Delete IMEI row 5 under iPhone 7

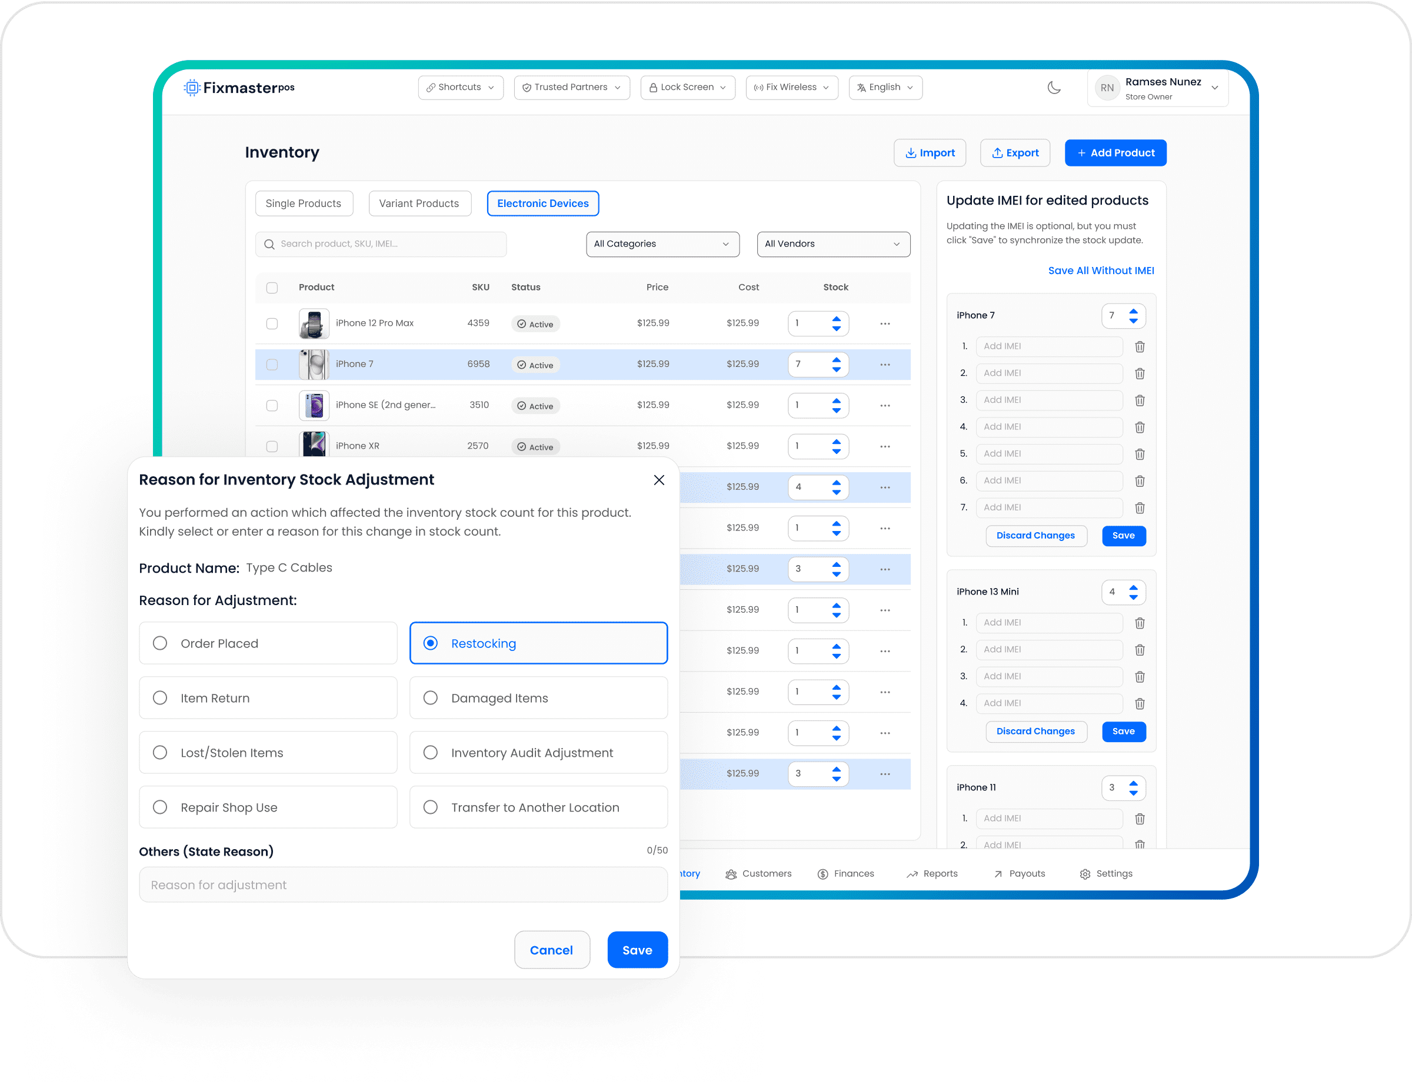(x=1140, y=454)
